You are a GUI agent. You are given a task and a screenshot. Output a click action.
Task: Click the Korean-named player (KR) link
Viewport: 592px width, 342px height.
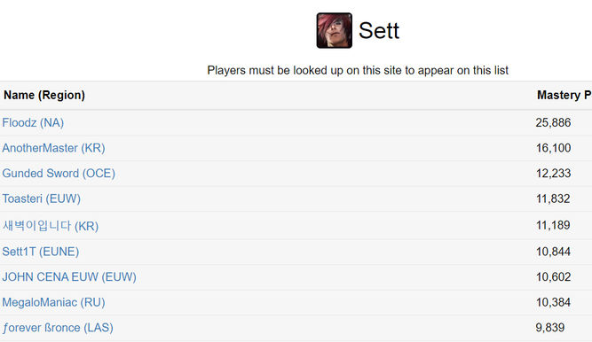click(x=51, y=225)
